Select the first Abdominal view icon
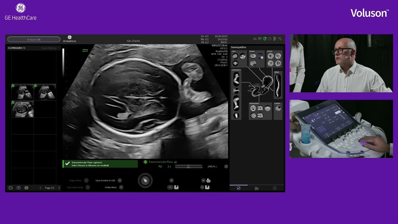The height and width of the screenshot is (224, 398). 253,108
